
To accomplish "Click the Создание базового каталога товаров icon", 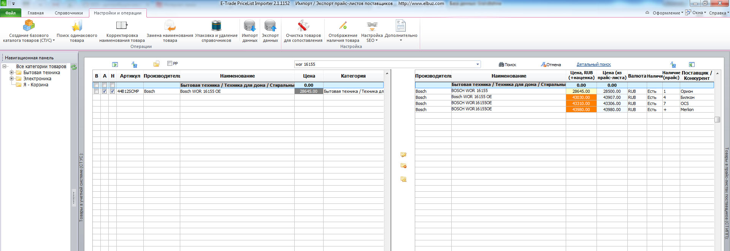I will (29, 25).
